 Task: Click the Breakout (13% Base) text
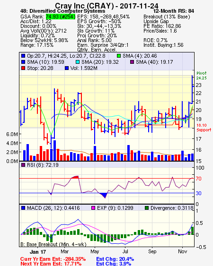167,17
